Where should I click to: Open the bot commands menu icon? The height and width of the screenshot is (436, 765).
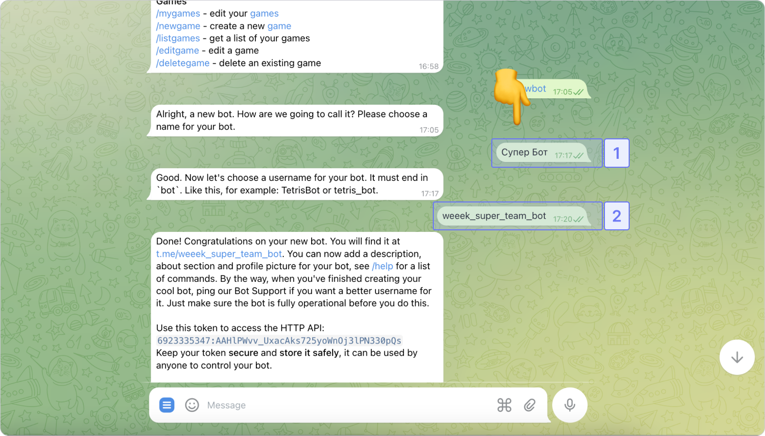click(x=167, y=405)
